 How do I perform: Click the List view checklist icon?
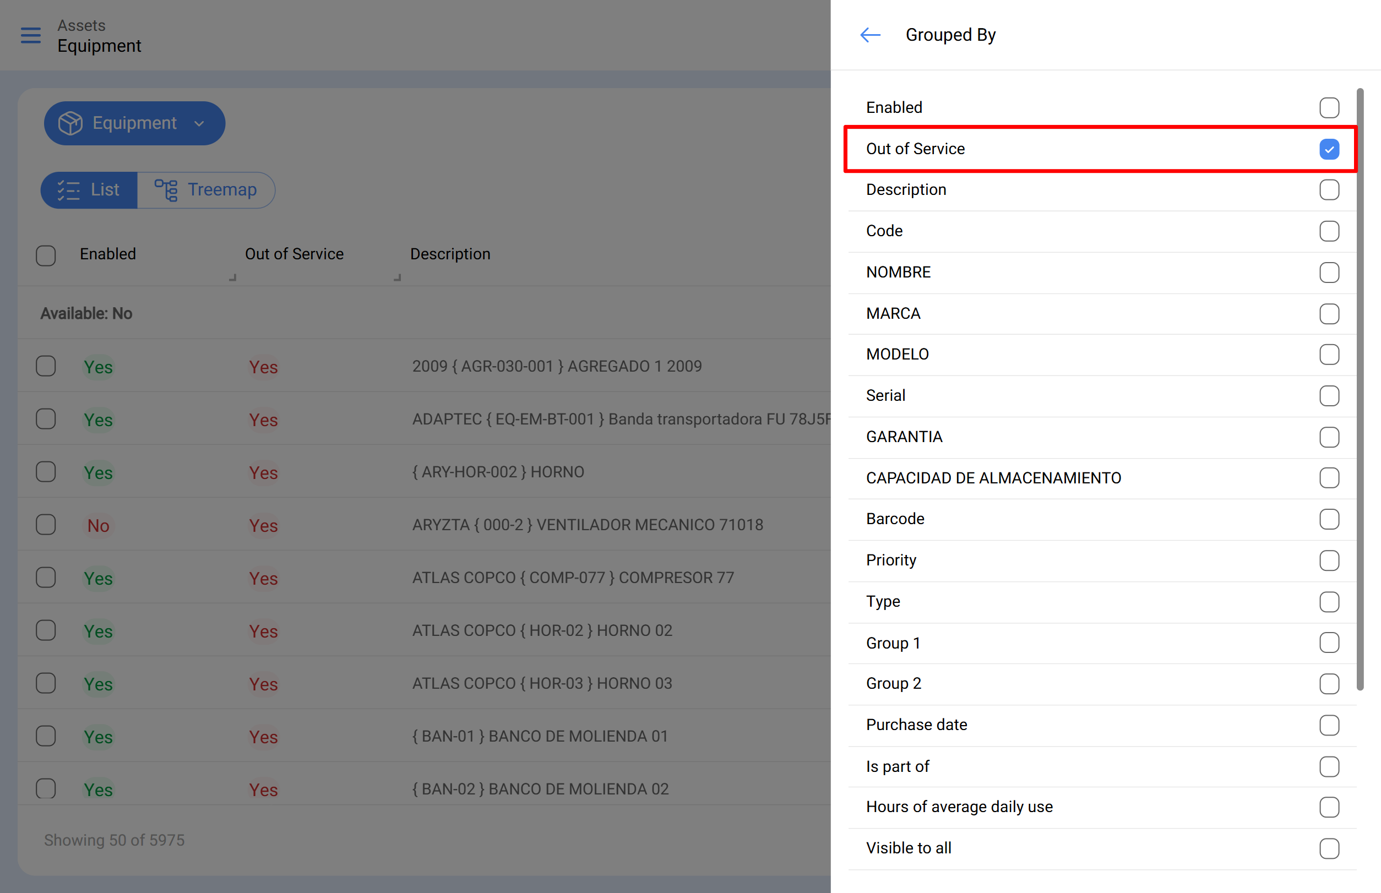[68, 190]
